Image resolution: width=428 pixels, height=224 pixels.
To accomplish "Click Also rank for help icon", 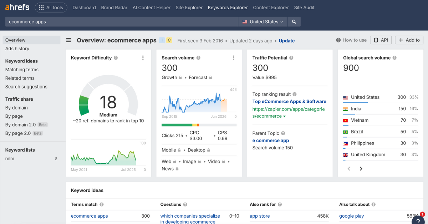I will point(280,205).
